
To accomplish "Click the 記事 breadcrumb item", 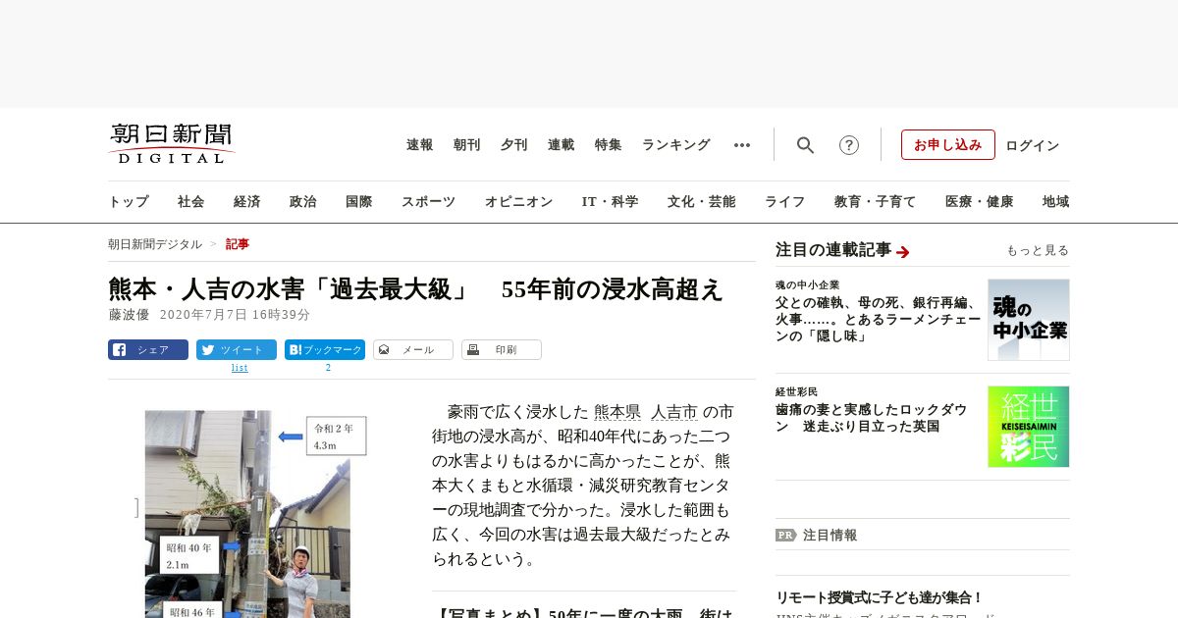I will pyautogui.click(x=238, y=244).
